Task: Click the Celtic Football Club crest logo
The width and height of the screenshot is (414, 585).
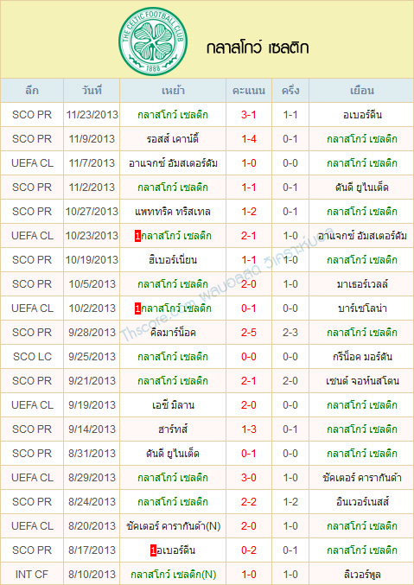Action: (153, 41)
